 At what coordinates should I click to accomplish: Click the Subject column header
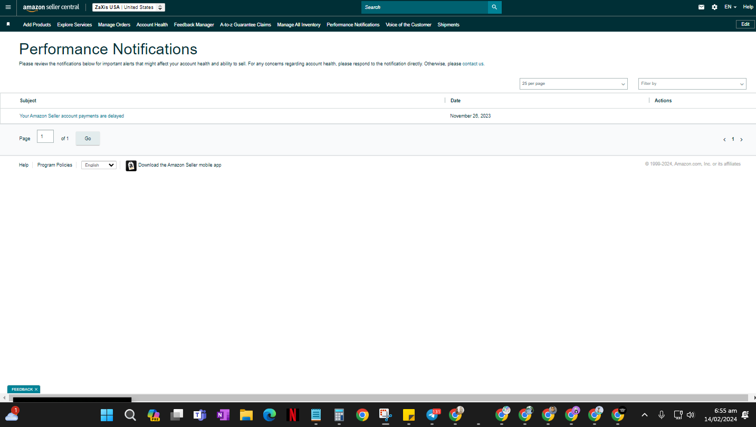coord(28,101)
